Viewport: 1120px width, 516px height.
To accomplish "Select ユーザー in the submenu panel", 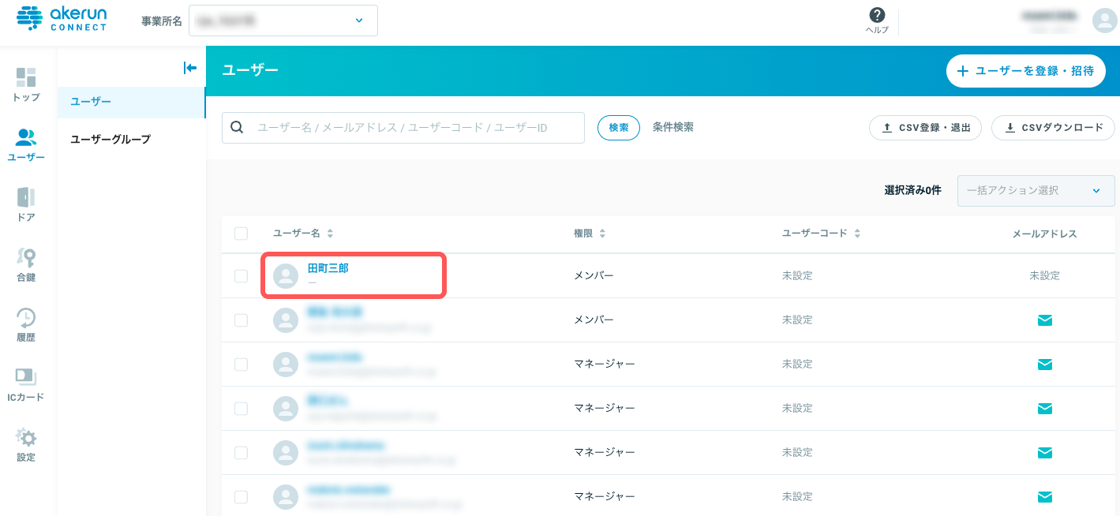I will click(x=131, y=102).
